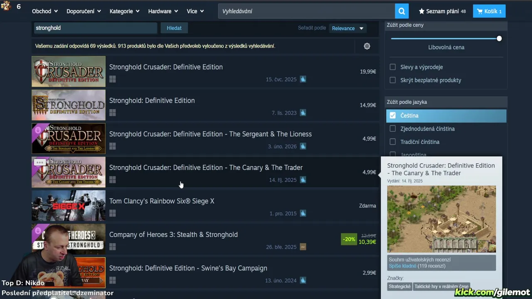Open Stronghold Crusader: Definitive Edition result
The width and height of the screenshot is (532, 299).
(205, 71)
